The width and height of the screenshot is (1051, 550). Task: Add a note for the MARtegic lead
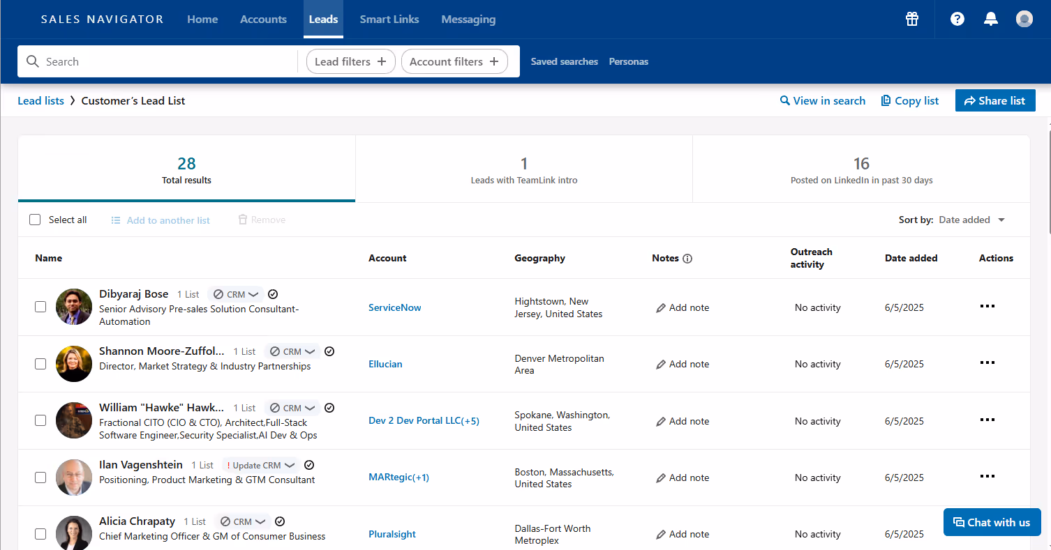(683, 478)
